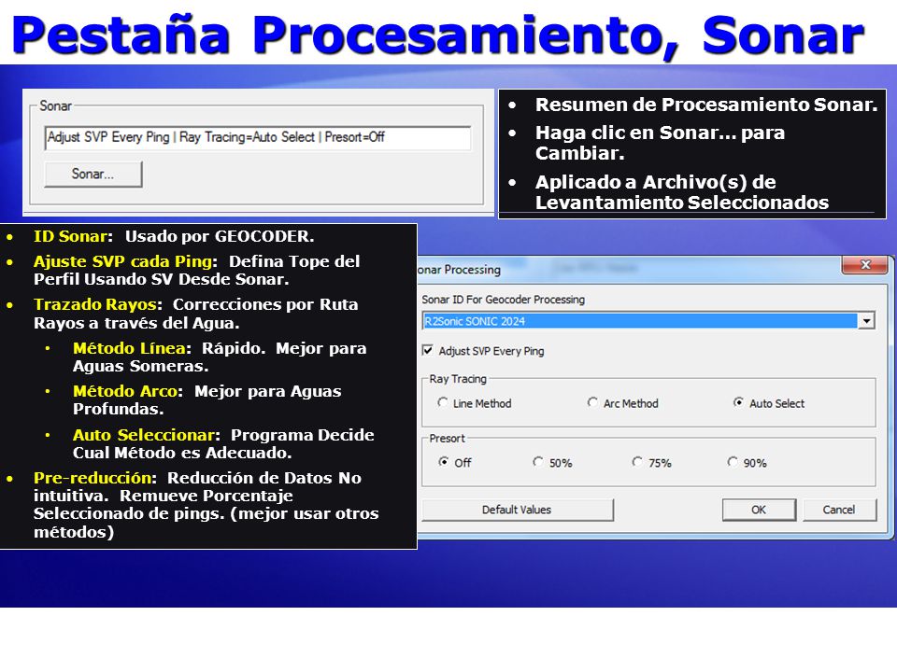Click the 'Resumen de Procesamiento Sonar.' bullet text
This screenshot has height=672, width=897.
pyautogui.click(x=706, y=105)
